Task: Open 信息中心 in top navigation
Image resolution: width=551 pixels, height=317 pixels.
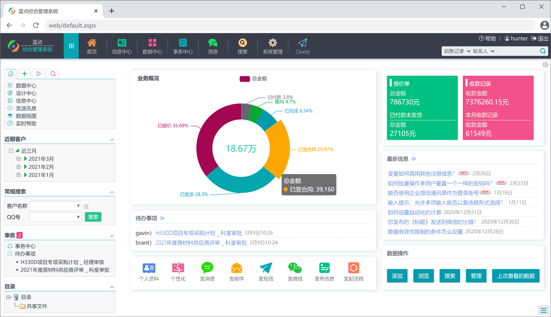Action: (122, 46)
